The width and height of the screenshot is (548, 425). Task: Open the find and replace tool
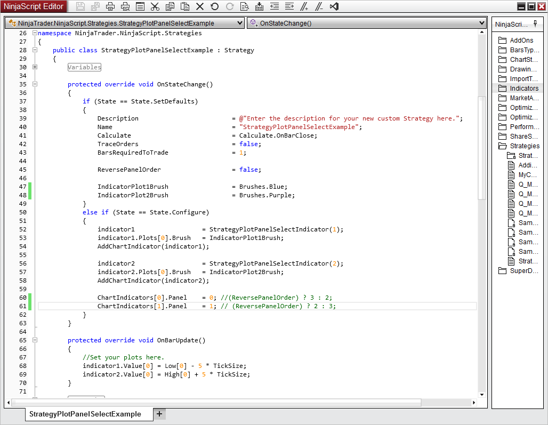[244, 6]
